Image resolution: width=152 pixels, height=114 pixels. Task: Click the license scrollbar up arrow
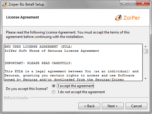[146, 46]
